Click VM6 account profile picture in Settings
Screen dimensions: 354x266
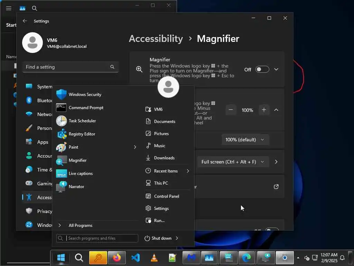(x=32, y=43)
